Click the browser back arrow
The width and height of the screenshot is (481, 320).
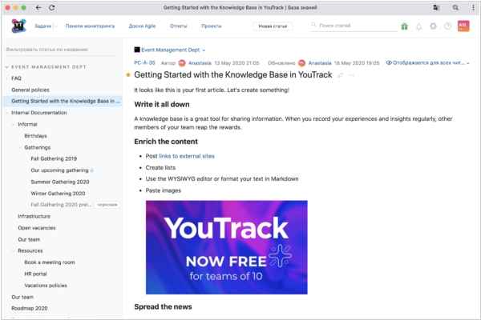(x=38, y=8)
